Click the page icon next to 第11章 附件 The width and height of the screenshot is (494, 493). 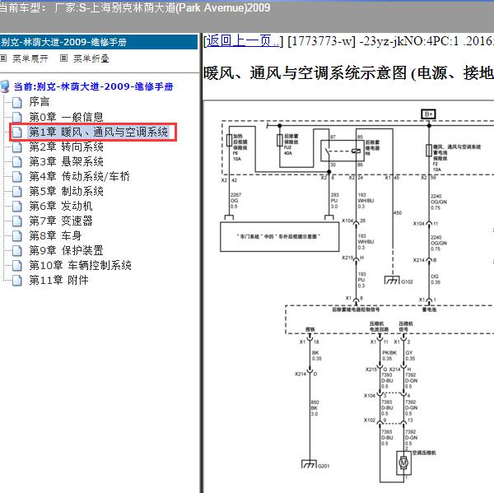[17, 280]
